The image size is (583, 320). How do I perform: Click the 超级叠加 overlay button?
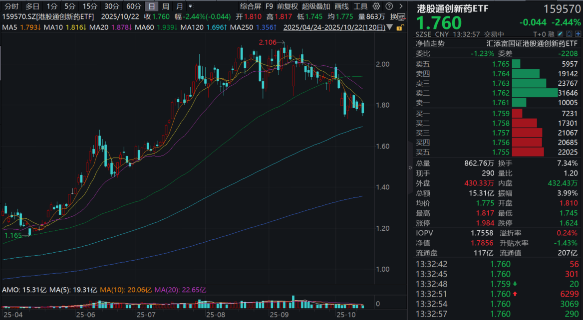[x=315, y=6]
